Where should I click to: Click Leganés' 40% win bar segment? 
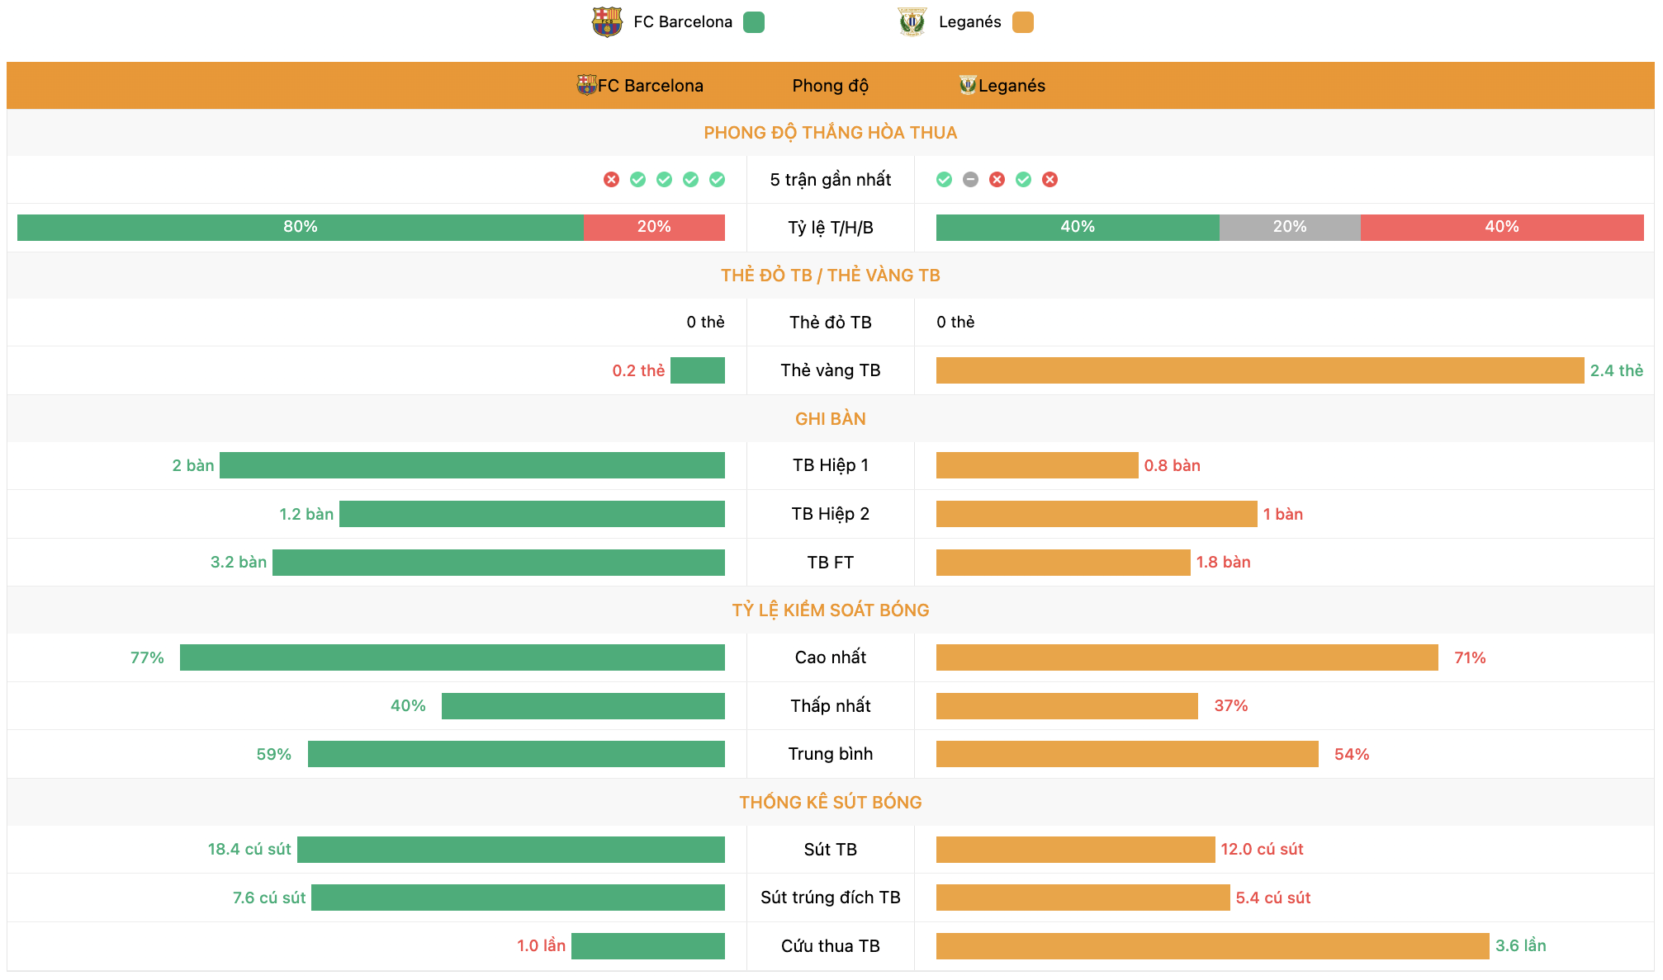click(1078, 228)
